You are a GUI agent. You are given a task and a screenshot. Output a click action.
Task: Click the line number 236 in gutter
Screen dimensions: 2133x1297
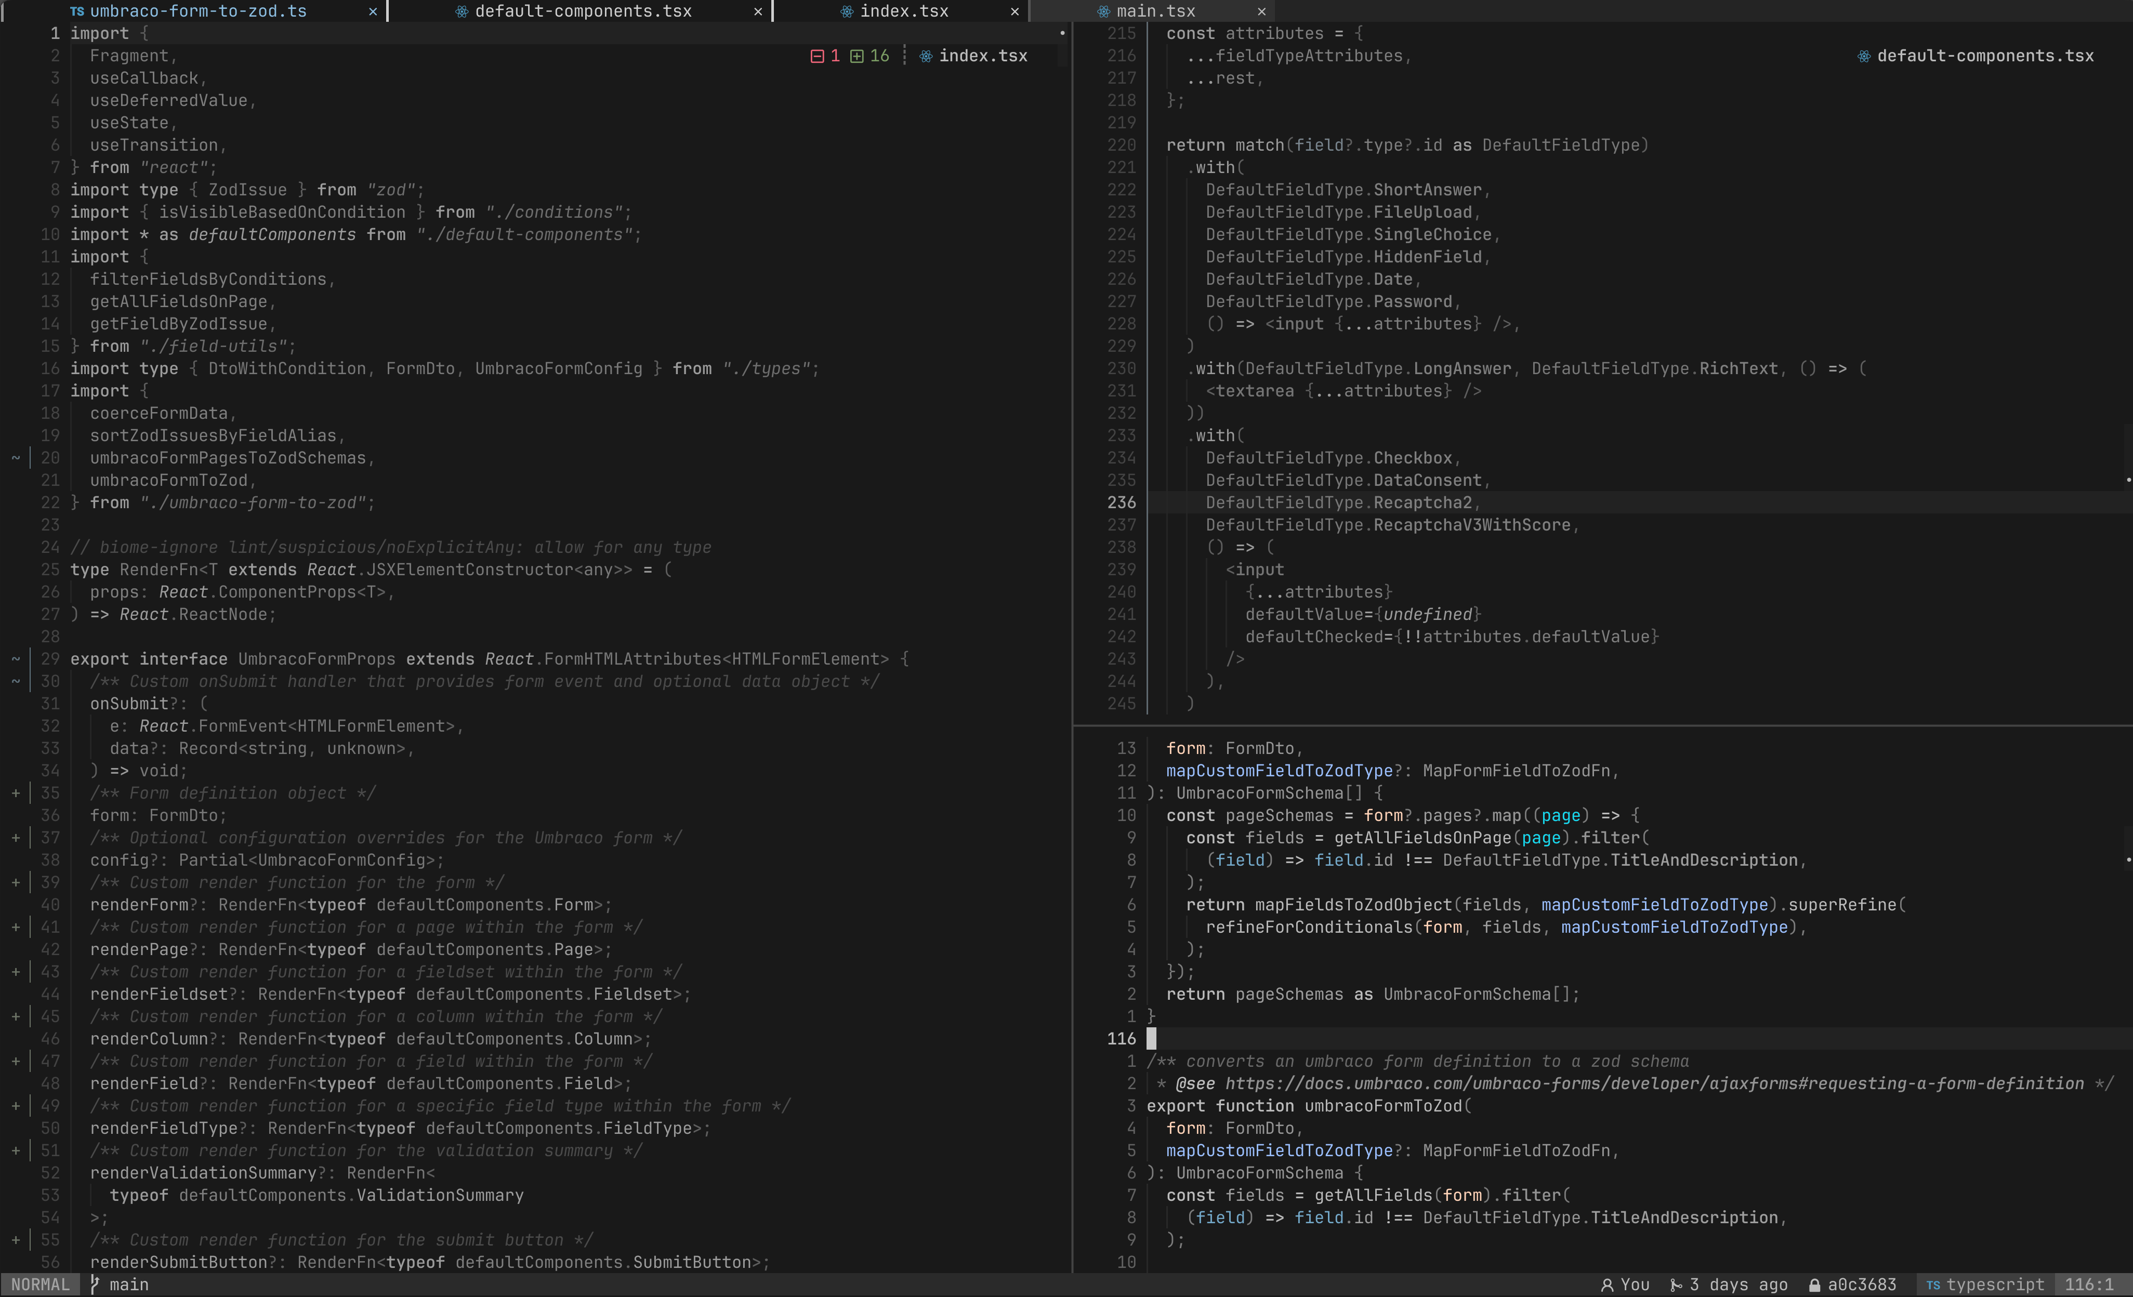point(1121,502)
